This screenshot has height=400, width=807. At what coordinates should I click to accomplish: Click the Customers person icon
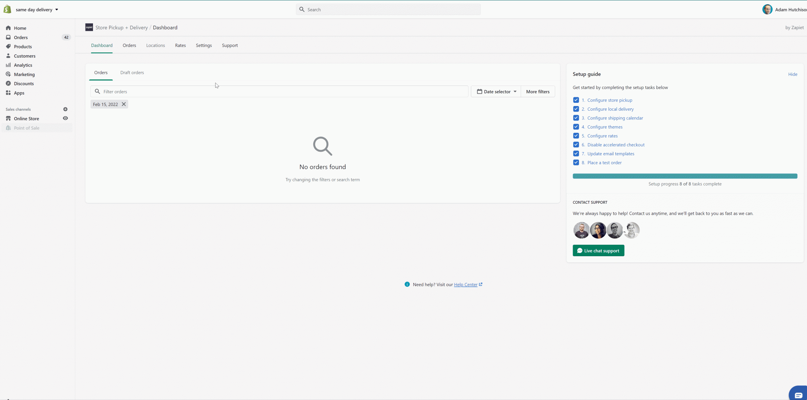tap(8, 56)
